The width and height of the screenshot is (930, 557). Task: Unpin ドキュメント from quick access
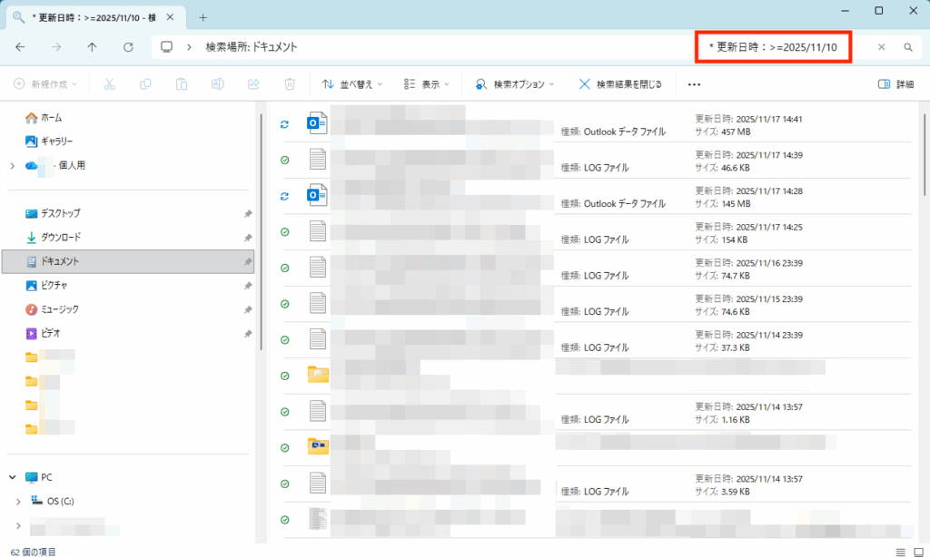coord(248,261)
